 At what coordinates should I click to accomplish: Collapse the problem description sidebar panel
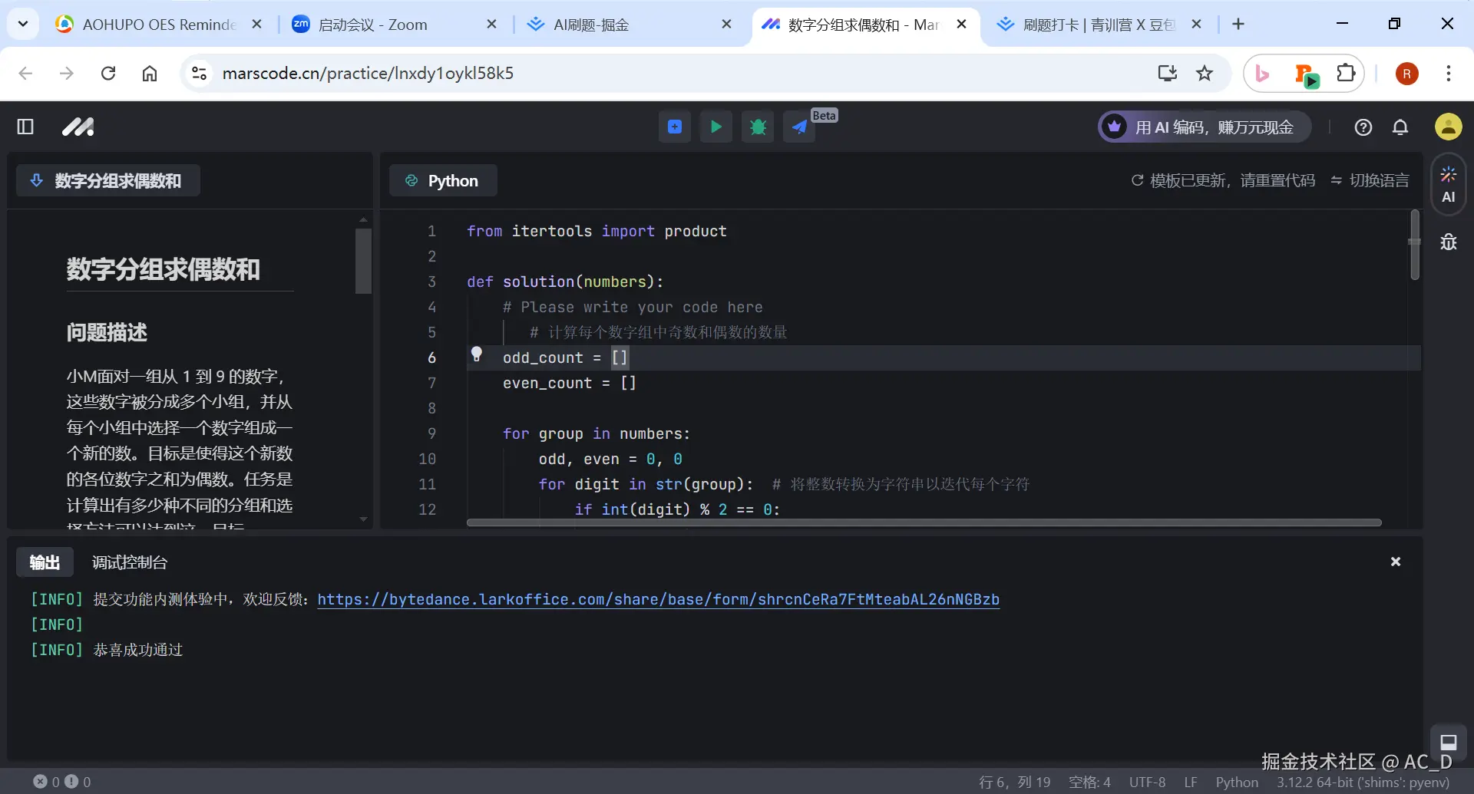[25, 127]
